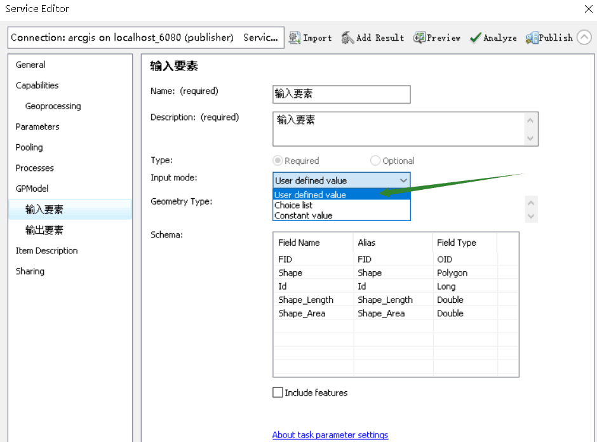Collapse the toolbar with the circular chevron
This screenshot has height=442, width=597.
584,37
